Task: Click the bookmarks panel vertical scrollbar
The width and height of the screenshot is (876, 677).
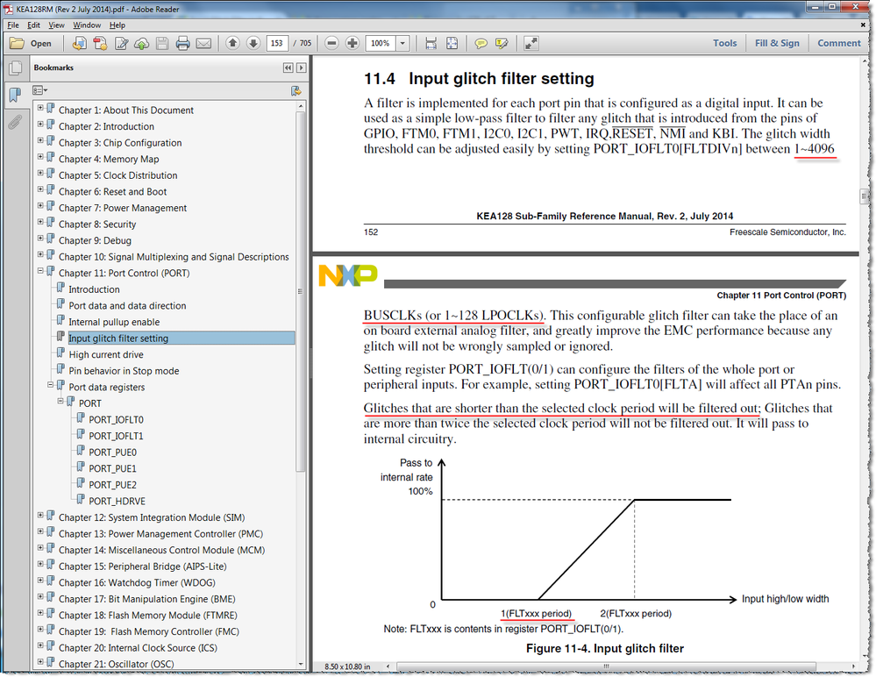Action: 301,290
